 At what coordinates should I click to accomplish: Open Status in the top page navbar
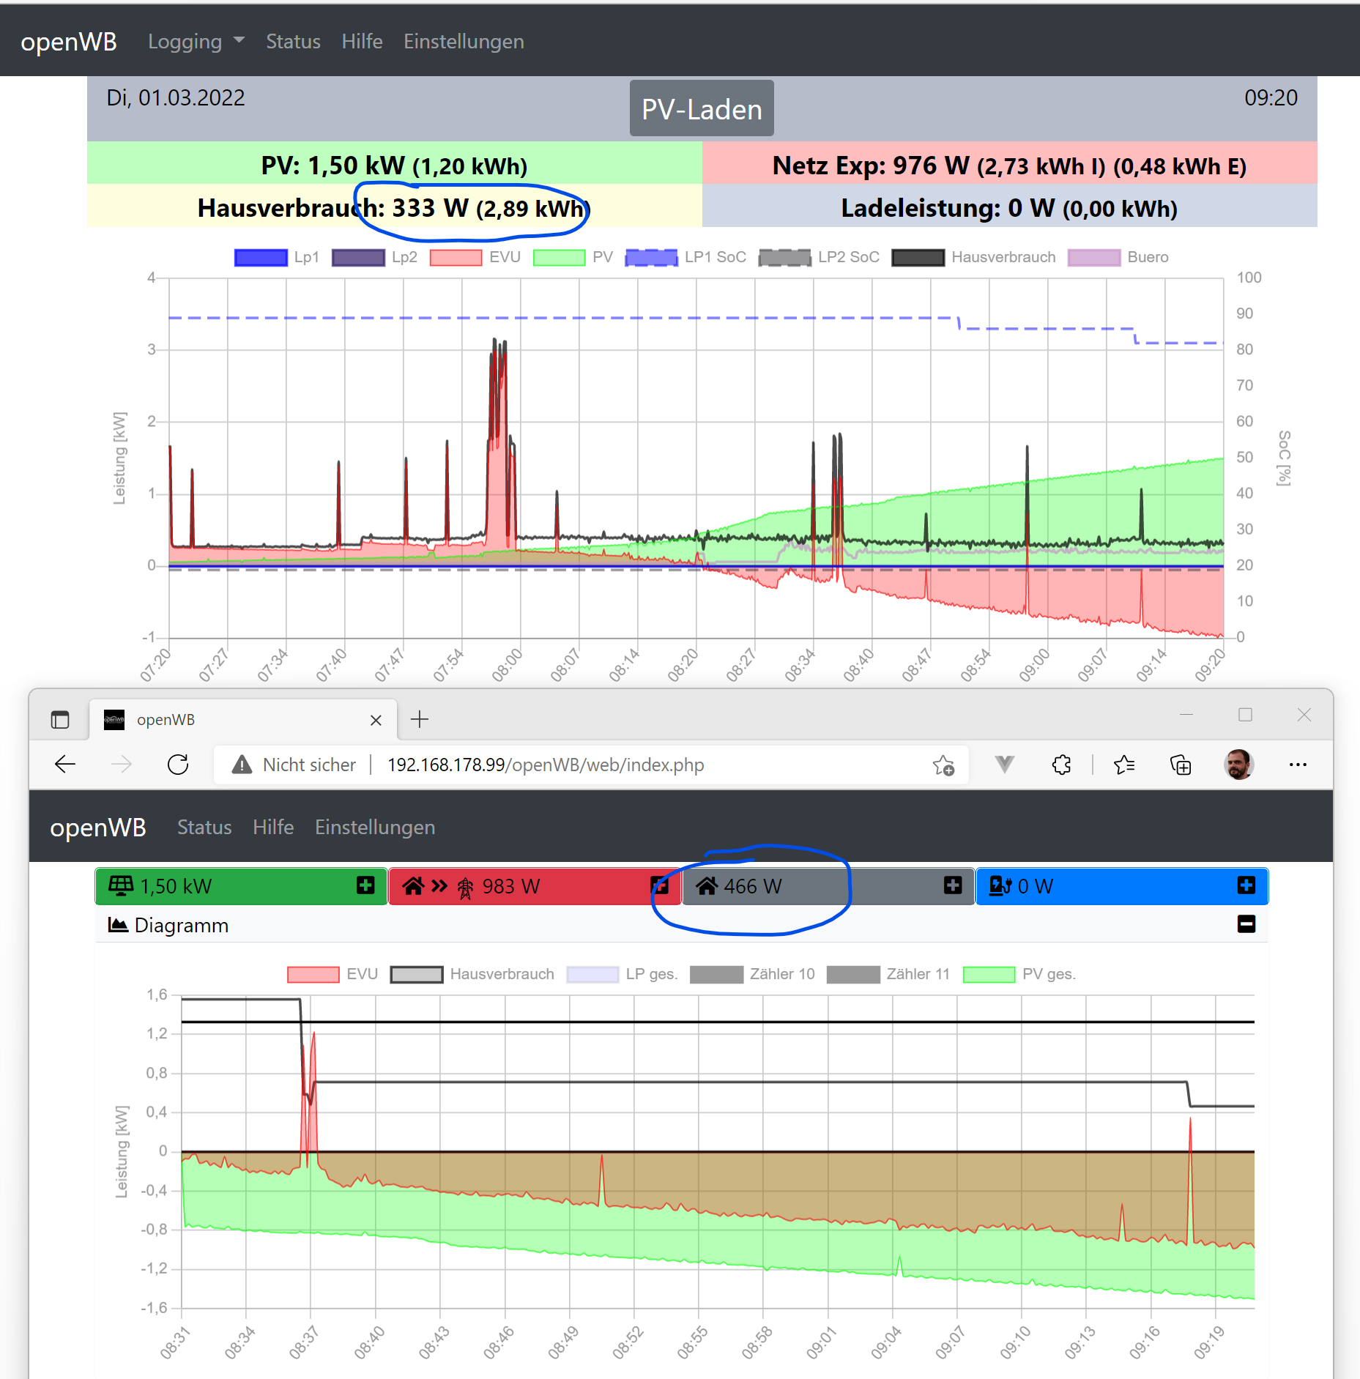pos(293,42)
